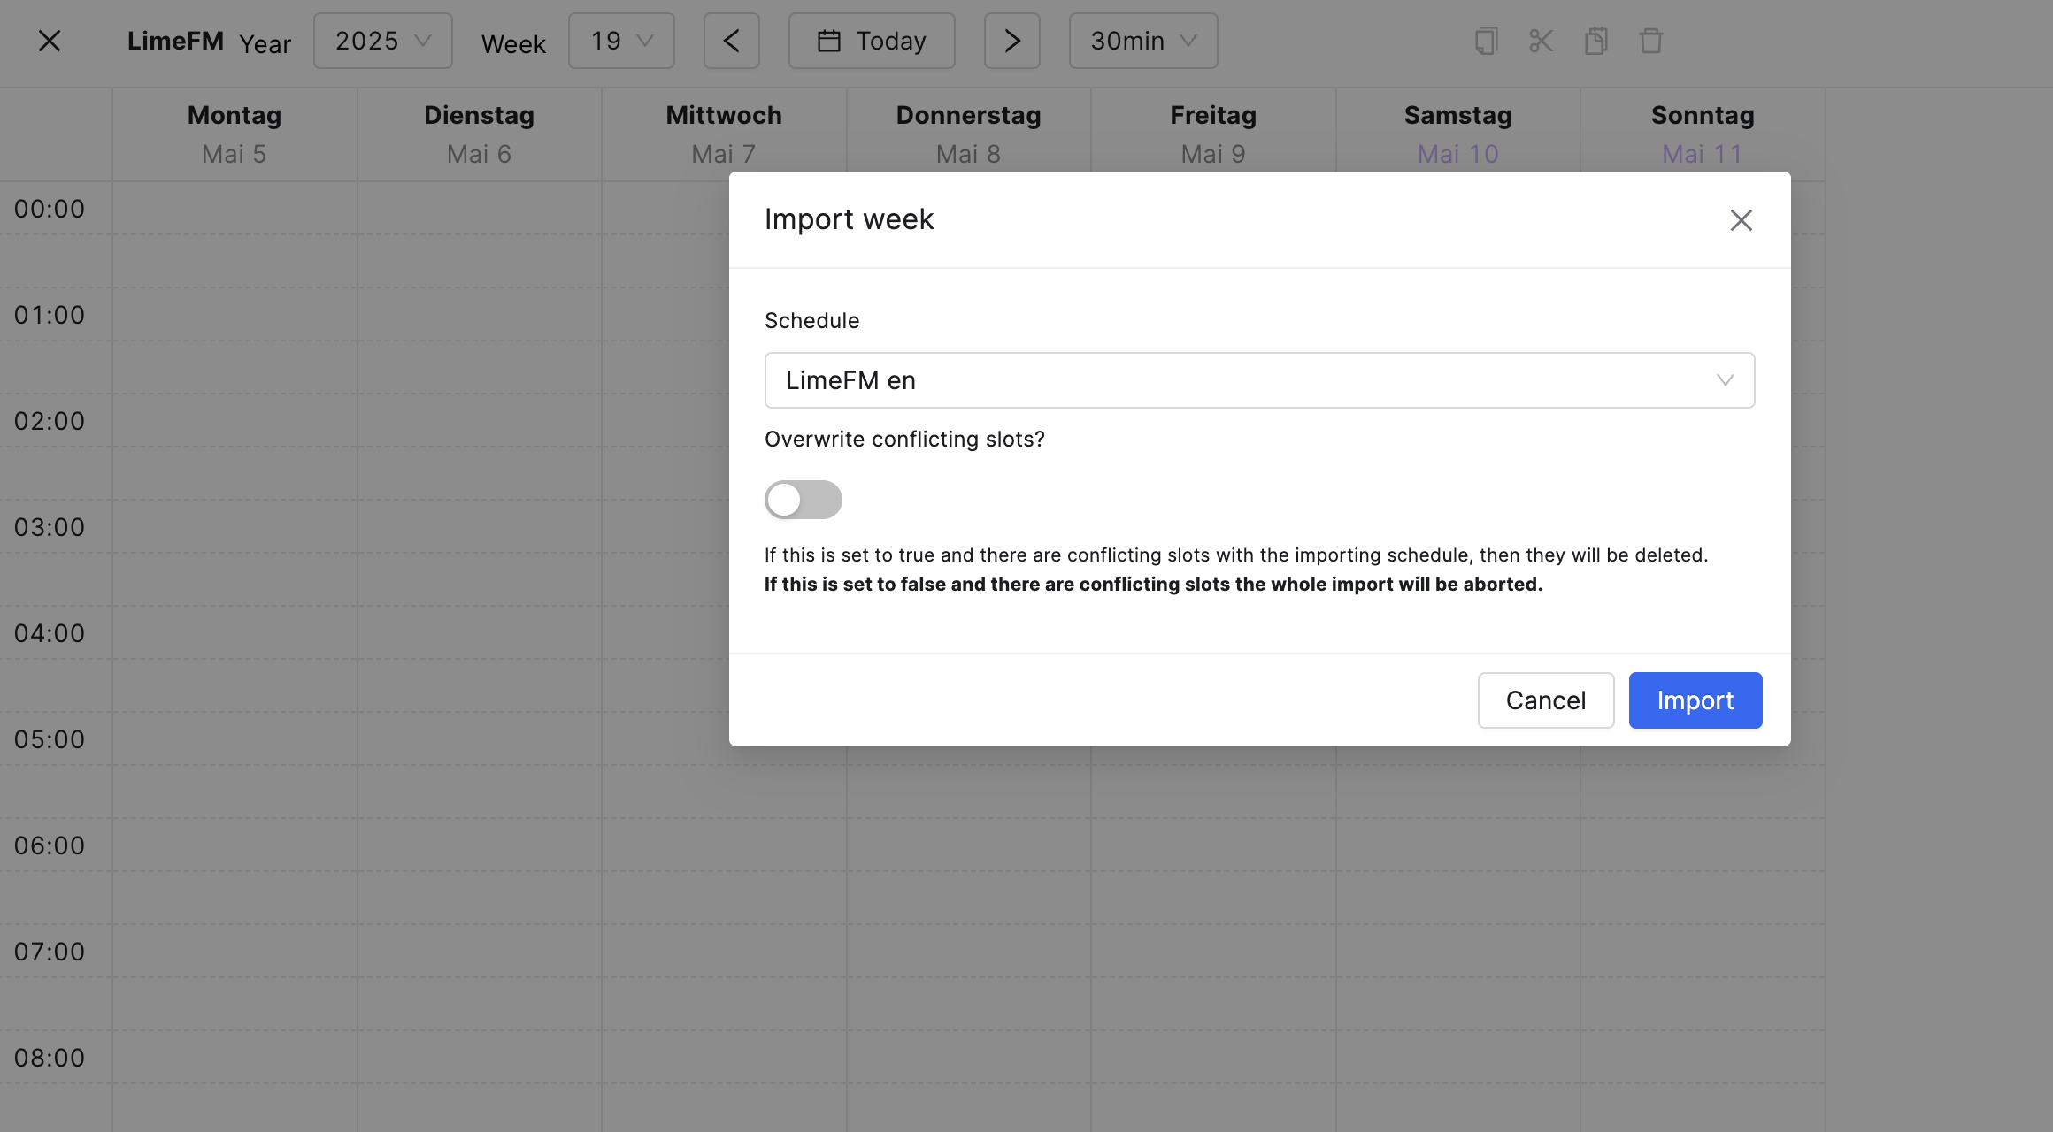Select the Mittwoch Mai 7 column header

(724, 134)
